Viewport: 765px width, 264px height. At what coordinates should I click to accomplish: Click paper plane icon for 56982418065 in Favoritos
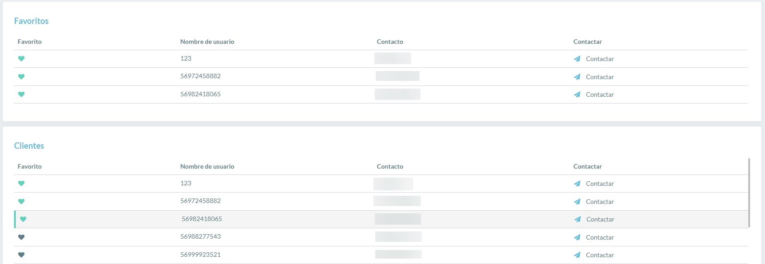[577, 94]
